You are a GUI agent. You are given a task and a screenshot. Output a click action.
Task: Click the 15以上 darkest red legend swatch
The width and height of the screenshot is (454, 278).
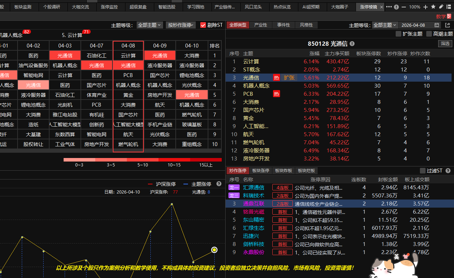coord(206,160)
